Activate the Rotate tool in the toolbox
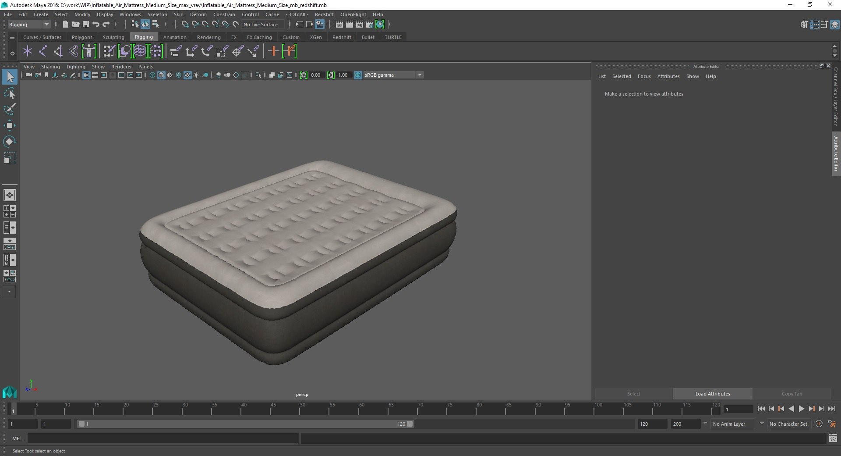The image size is (841, 456). click(x=9, y=142)
